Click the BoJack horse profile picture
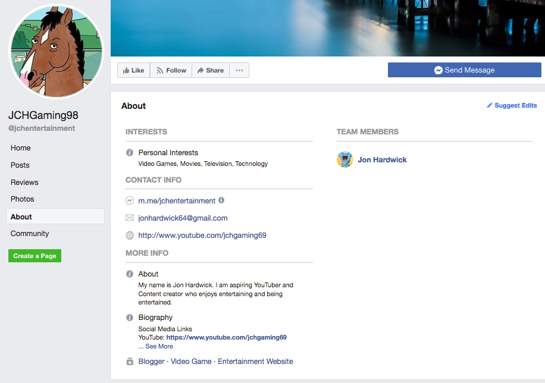Image resolution: width=545 pixels, height=383 pixels. coord(56,51)
